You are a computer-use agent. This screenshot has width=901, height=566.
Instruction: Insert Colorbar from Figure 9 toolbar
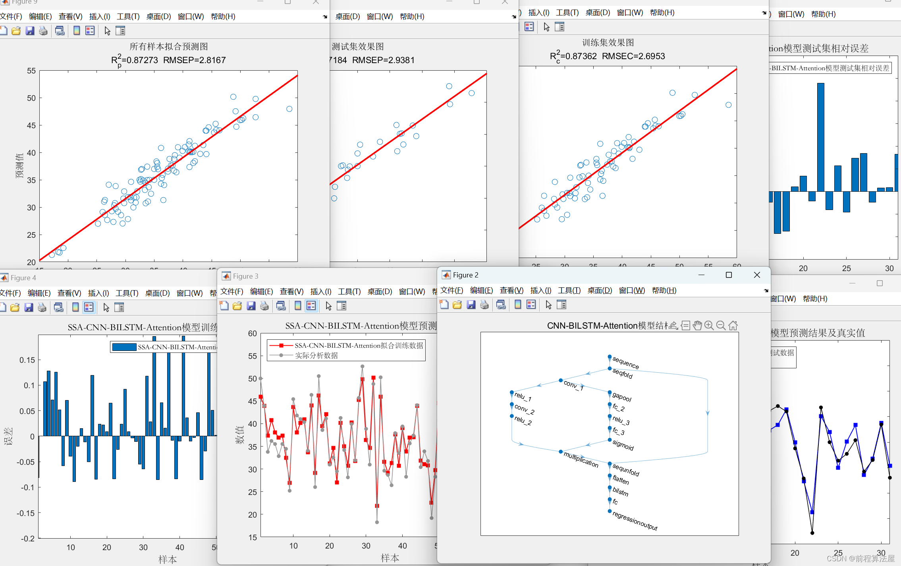[x=77, y=31]
